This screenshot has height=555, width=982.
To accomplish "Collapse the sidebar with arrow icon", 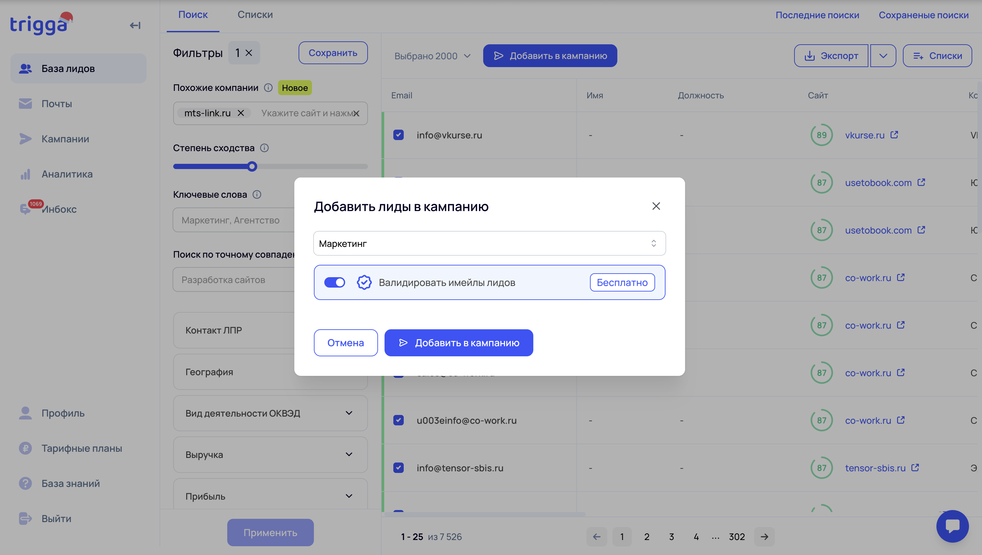I will [x=135, y=25].
